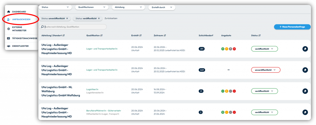The width and height of the screenshot is (316, 125).
Task: Copy the first Uta Log request
Action: click(x=305, y=49)
